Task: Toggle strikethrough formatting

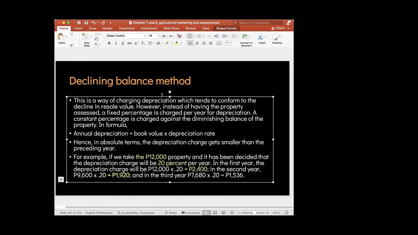Action: 130,43
